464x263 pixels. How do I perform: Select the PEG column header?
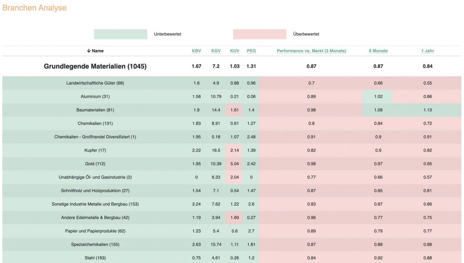tap(251, 51)
